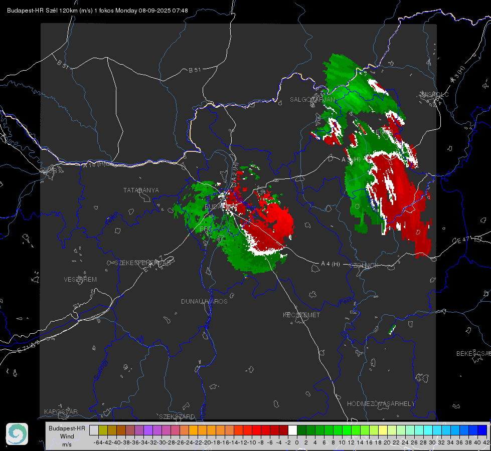Click the MISKOLC city label
Image resolution: width=491 pixels, height=451 pixels.
coord(435,94)
